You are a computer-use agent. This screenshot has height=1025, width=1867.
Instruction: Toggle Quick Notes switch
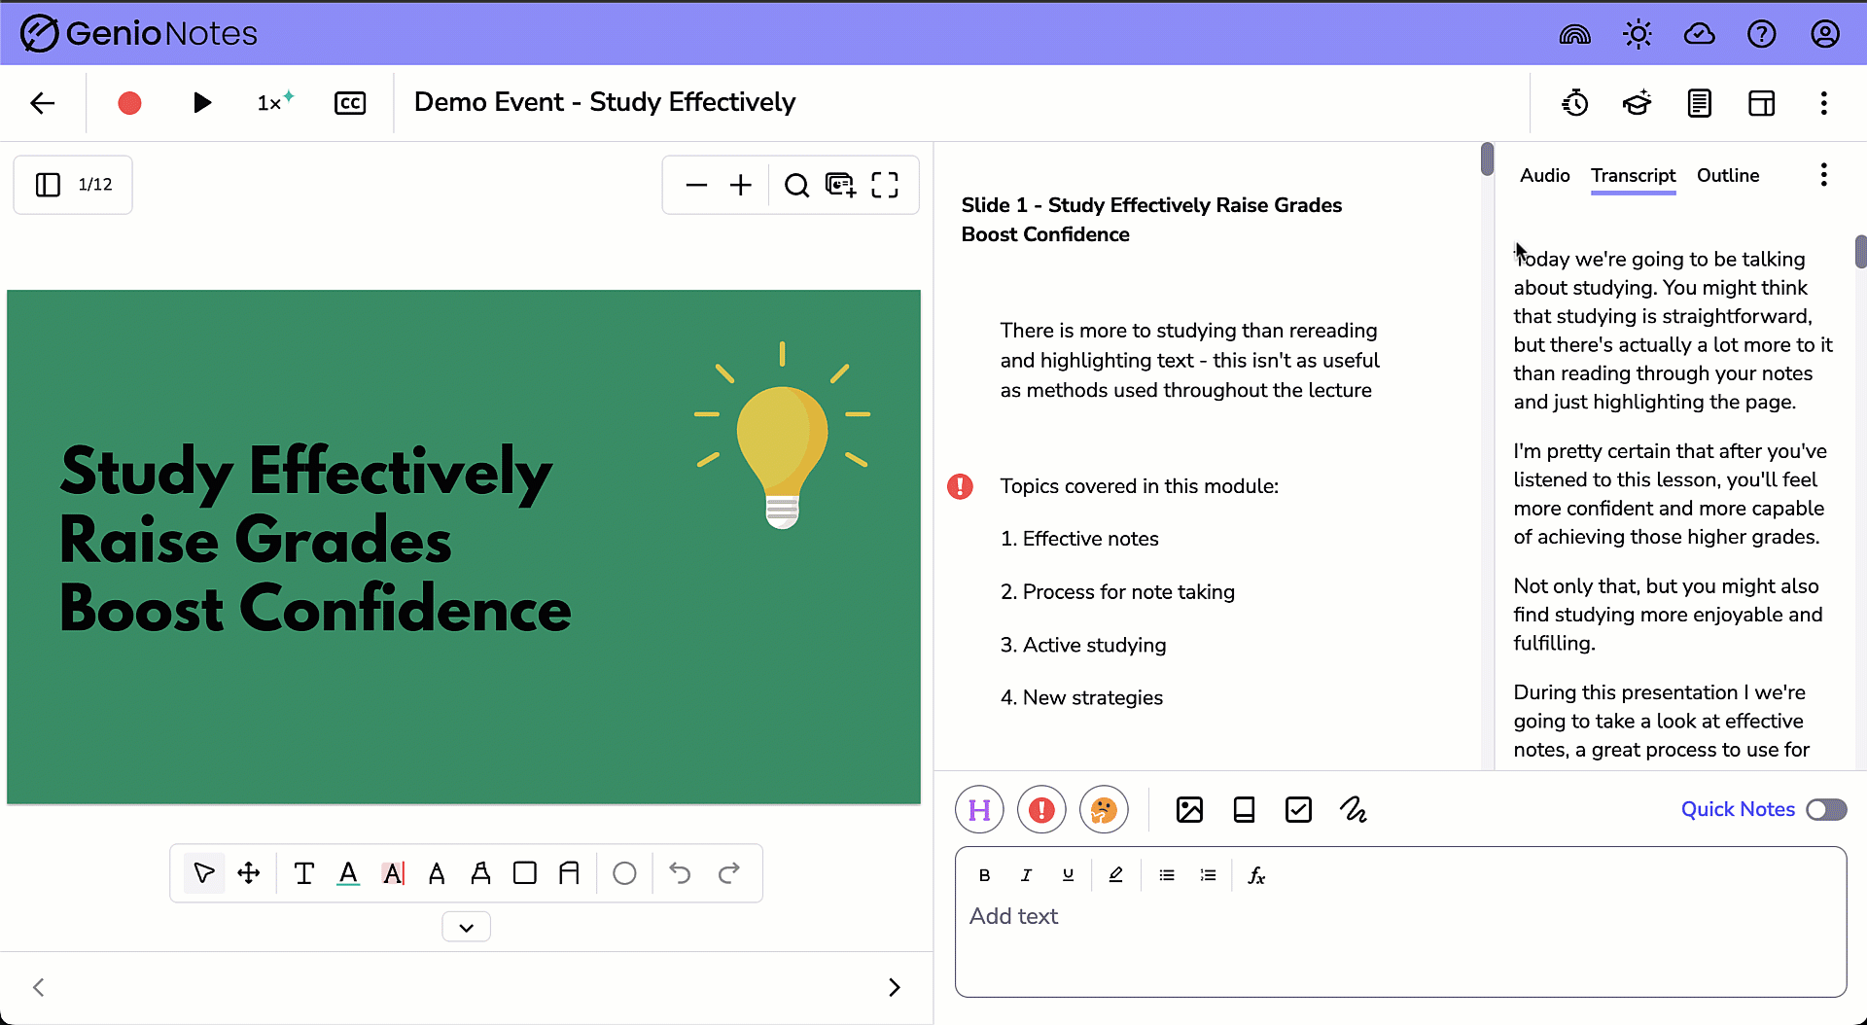click(x=1825, y=809)
